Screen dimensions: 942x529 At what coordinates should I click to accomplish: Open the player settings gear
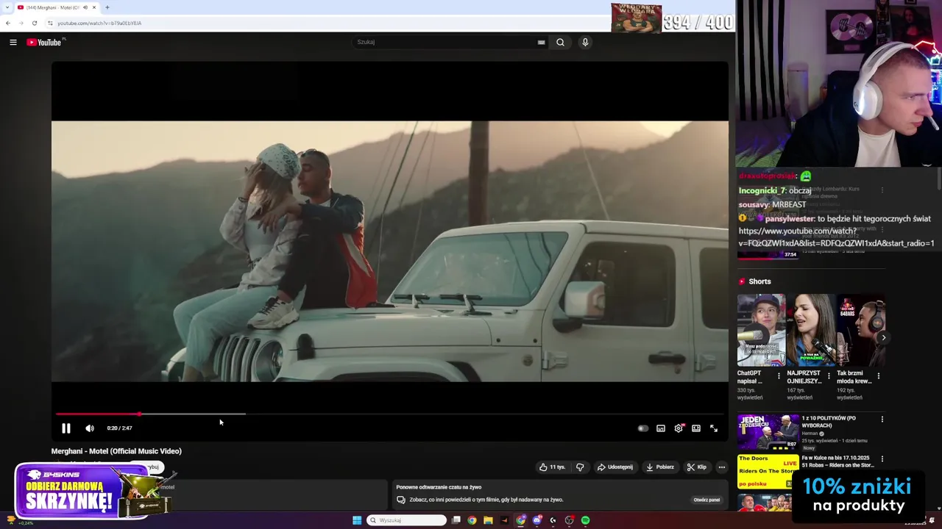(679, 428)
